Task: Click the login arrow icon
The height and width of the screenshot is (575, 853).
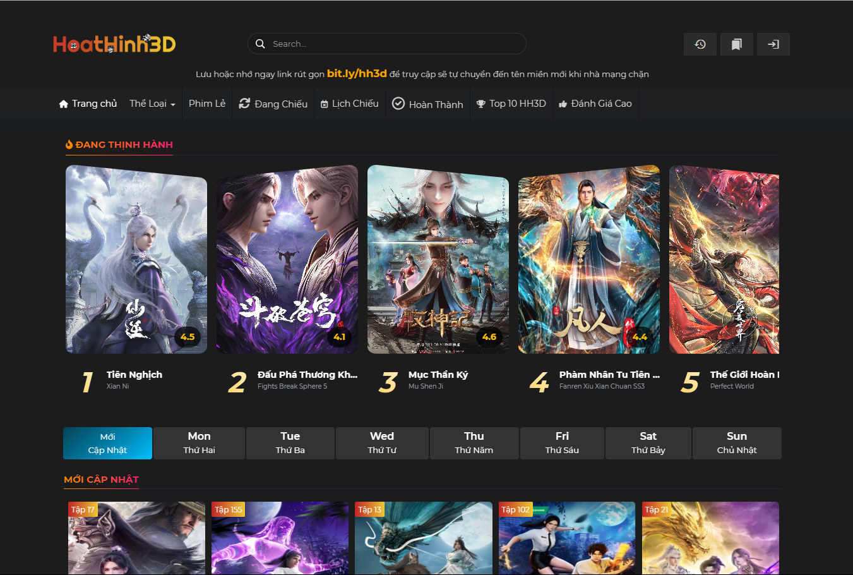Action: coord(773,44)
